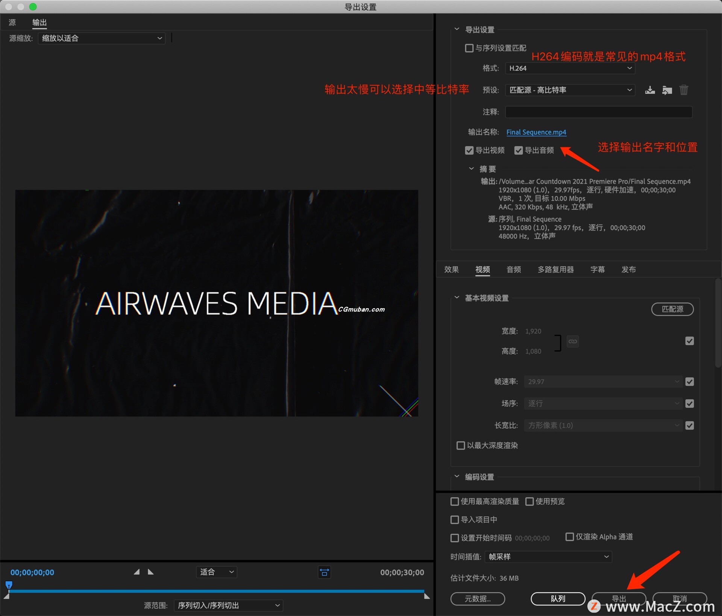Screen dimensions: 722x616
Task: Collapse the 导出设置 section
Action: click(457, 29)
